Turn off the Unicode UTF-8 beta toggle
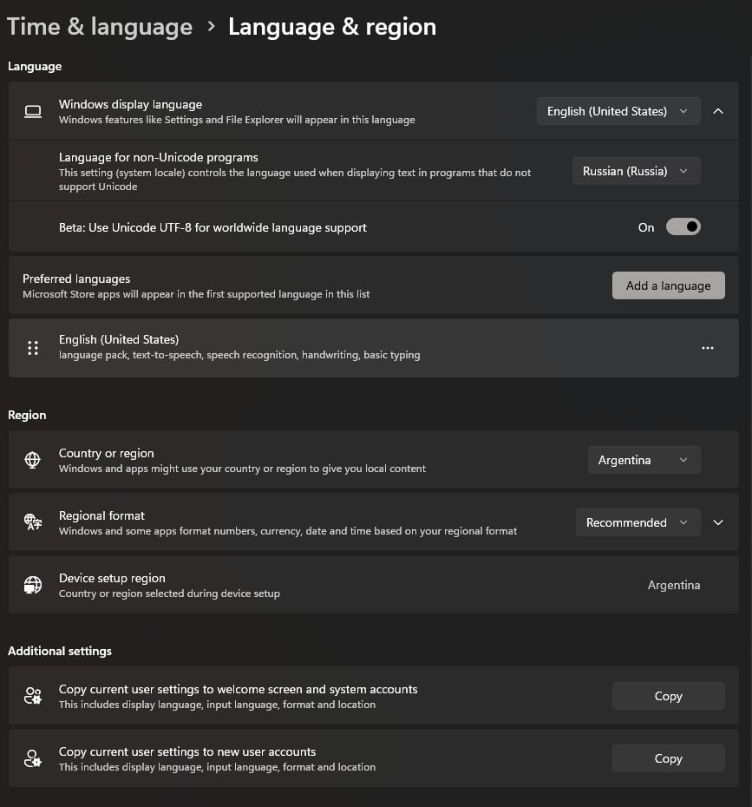The image size is (752, 807). click(683, 227)
